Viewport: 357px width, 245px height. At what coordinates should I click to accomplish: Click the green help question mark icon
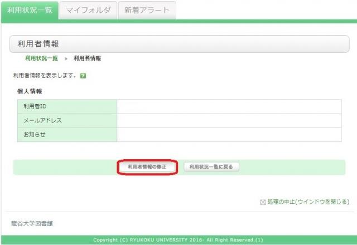tap(83, 75)
